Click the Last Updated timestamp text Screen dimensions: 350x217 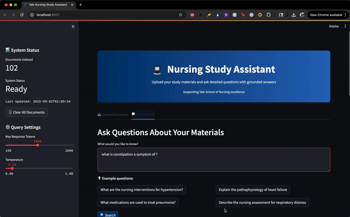click(38, 101)
